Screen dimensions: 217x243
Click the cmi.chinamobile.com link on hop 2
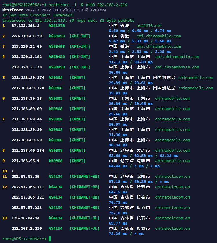pos(159,36)
